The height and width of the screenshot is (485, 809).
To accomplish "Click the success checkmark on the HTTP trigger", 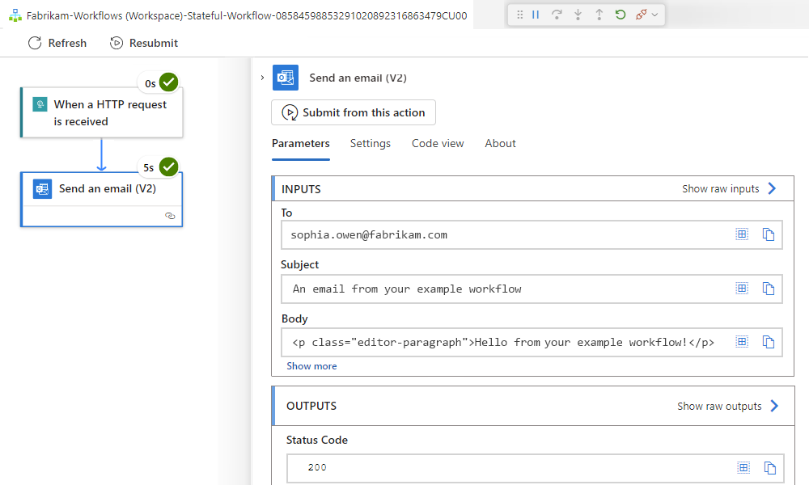I will (x=167, y=82).
